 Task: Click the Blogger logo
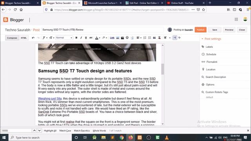(14, 20)
